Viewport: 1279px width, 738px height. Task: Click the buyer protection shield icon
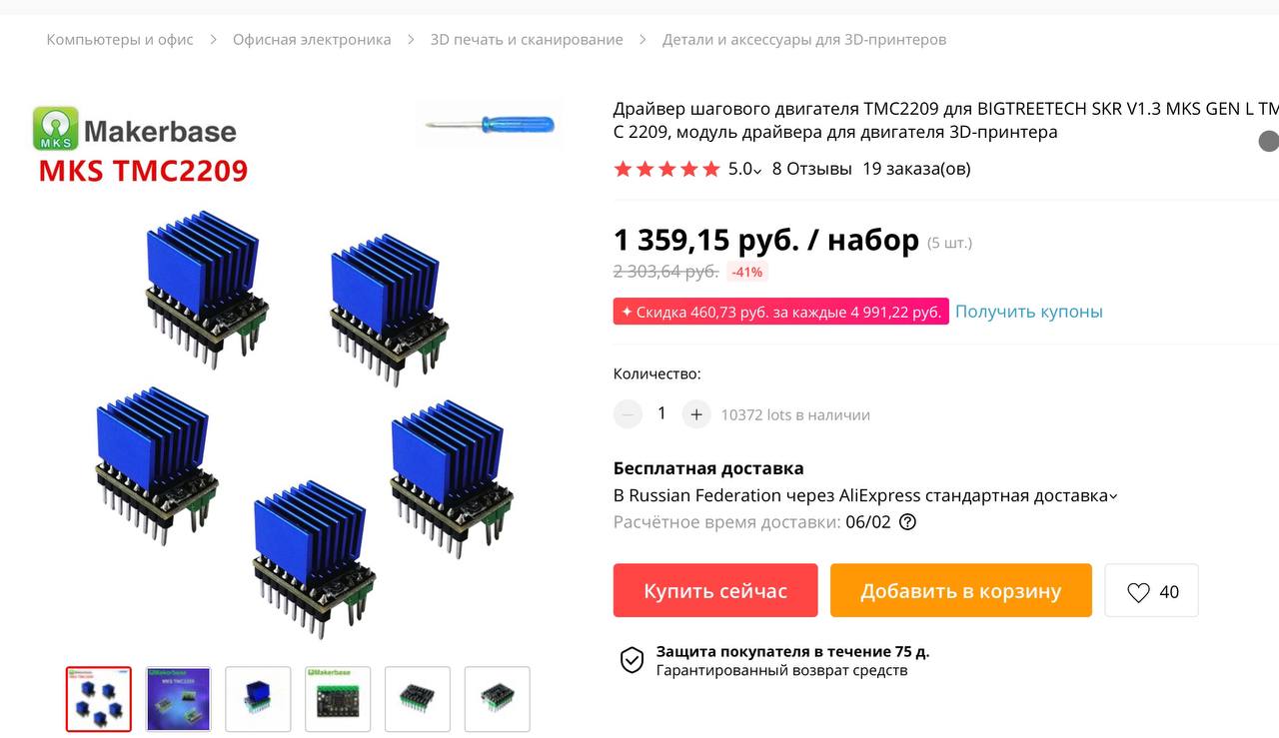pyautogui.click(x=632, y=660)
